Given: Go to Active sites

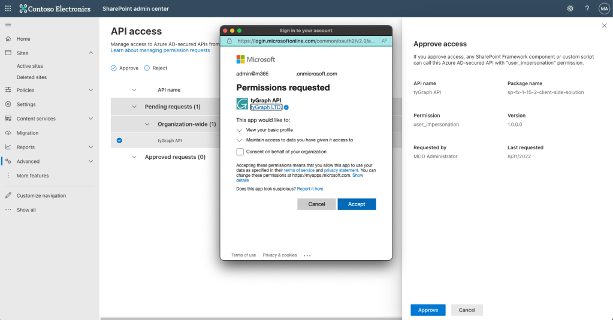Looking at the screenshot, I should 30,66.
